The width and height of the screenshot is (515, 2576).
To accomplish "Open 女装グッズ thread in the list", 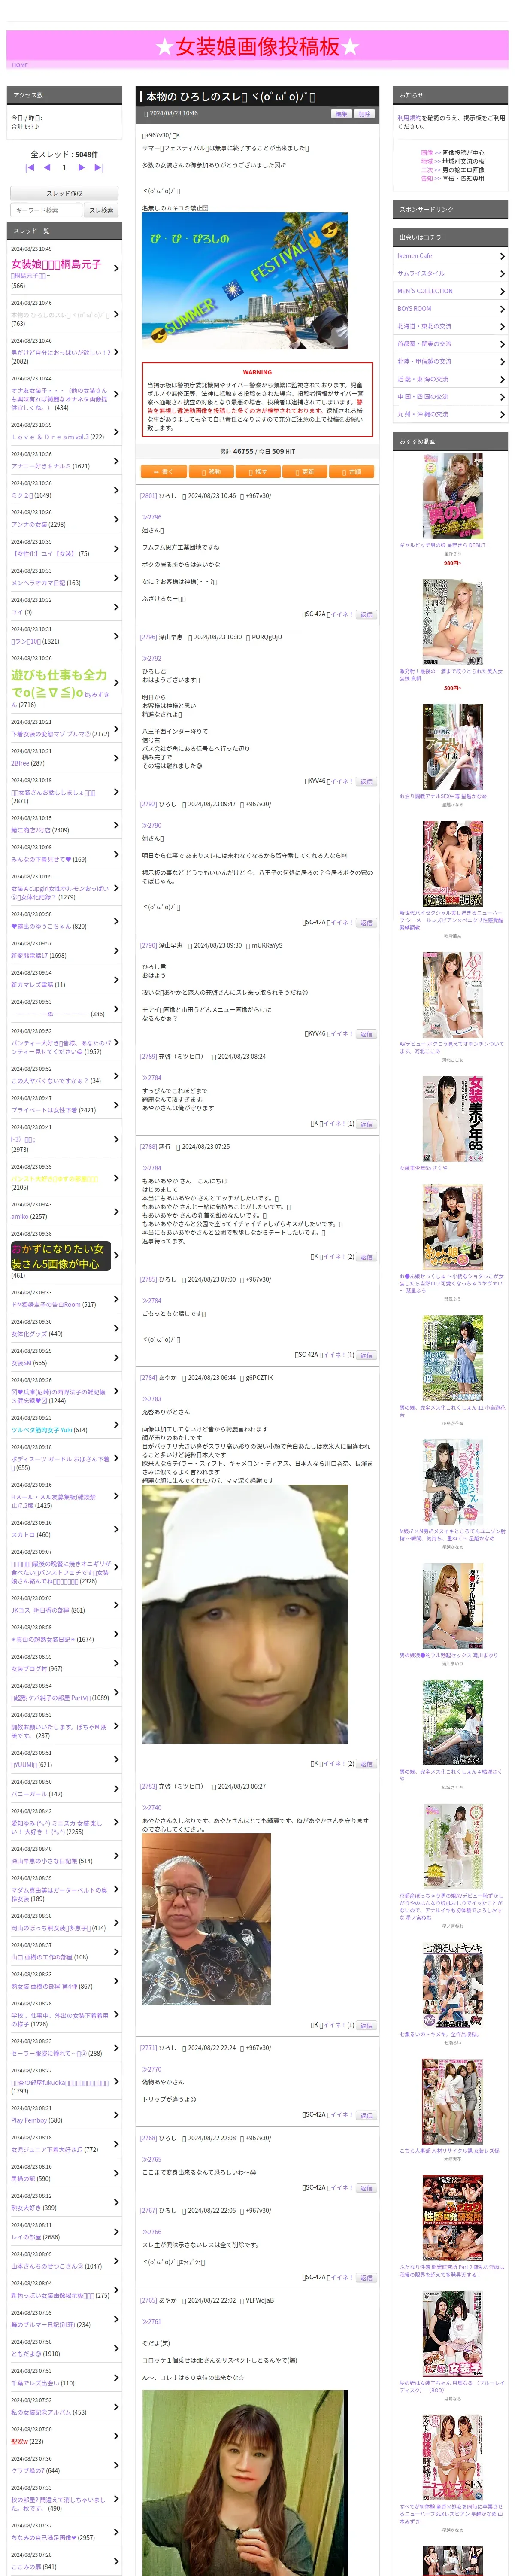I will [29, 1334].
